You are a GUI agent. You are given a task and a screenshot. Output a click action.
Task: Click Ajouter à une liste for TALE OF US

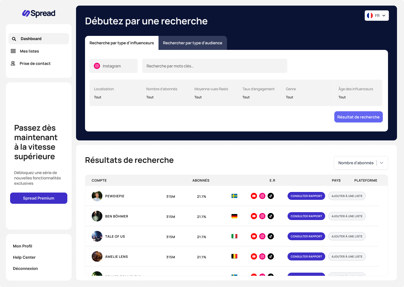[347, 236]
